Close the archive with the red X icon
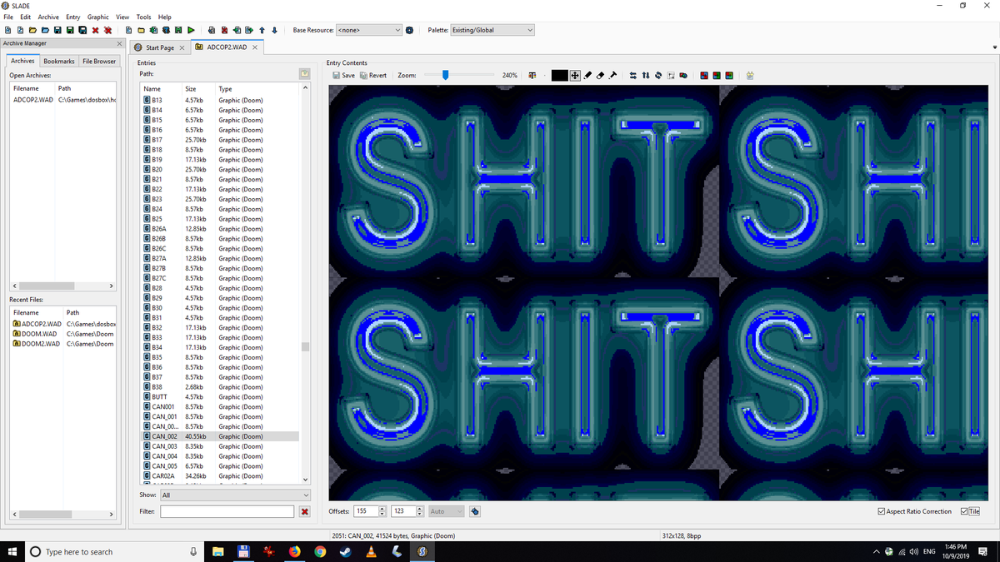Screen dimensions: 1000x562 coord(95,30)
